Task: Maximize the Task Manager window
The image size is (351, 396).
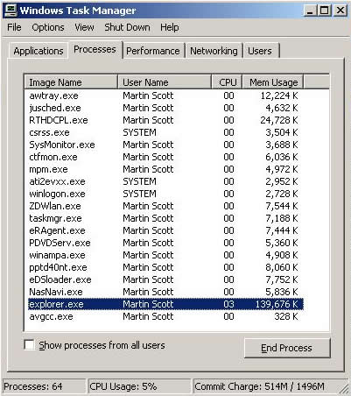Action: 324,11
